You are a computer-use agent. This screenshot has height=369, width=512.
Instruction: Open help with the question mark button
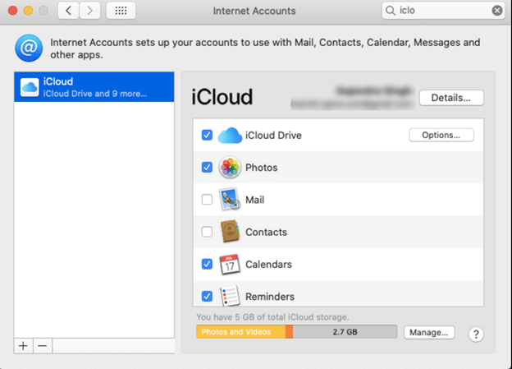click(476, 334)
